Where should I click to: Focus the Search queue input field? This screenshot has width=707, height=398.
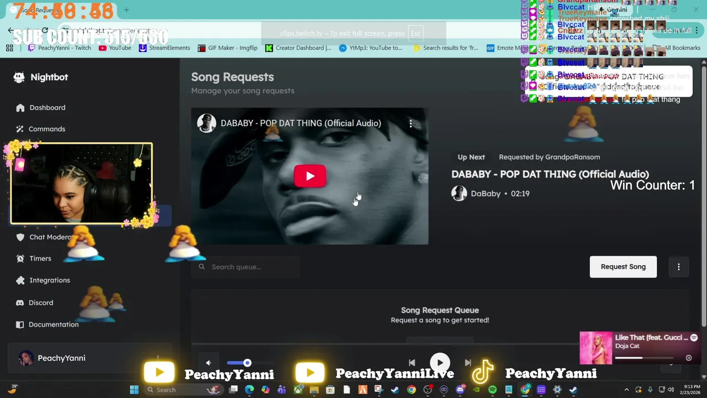246,267
